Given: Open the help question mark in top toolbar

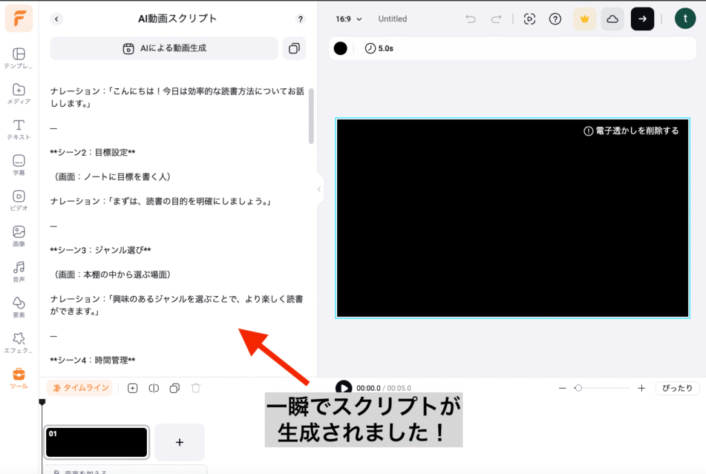Looking at the screenshot, I should click(555, 19).
